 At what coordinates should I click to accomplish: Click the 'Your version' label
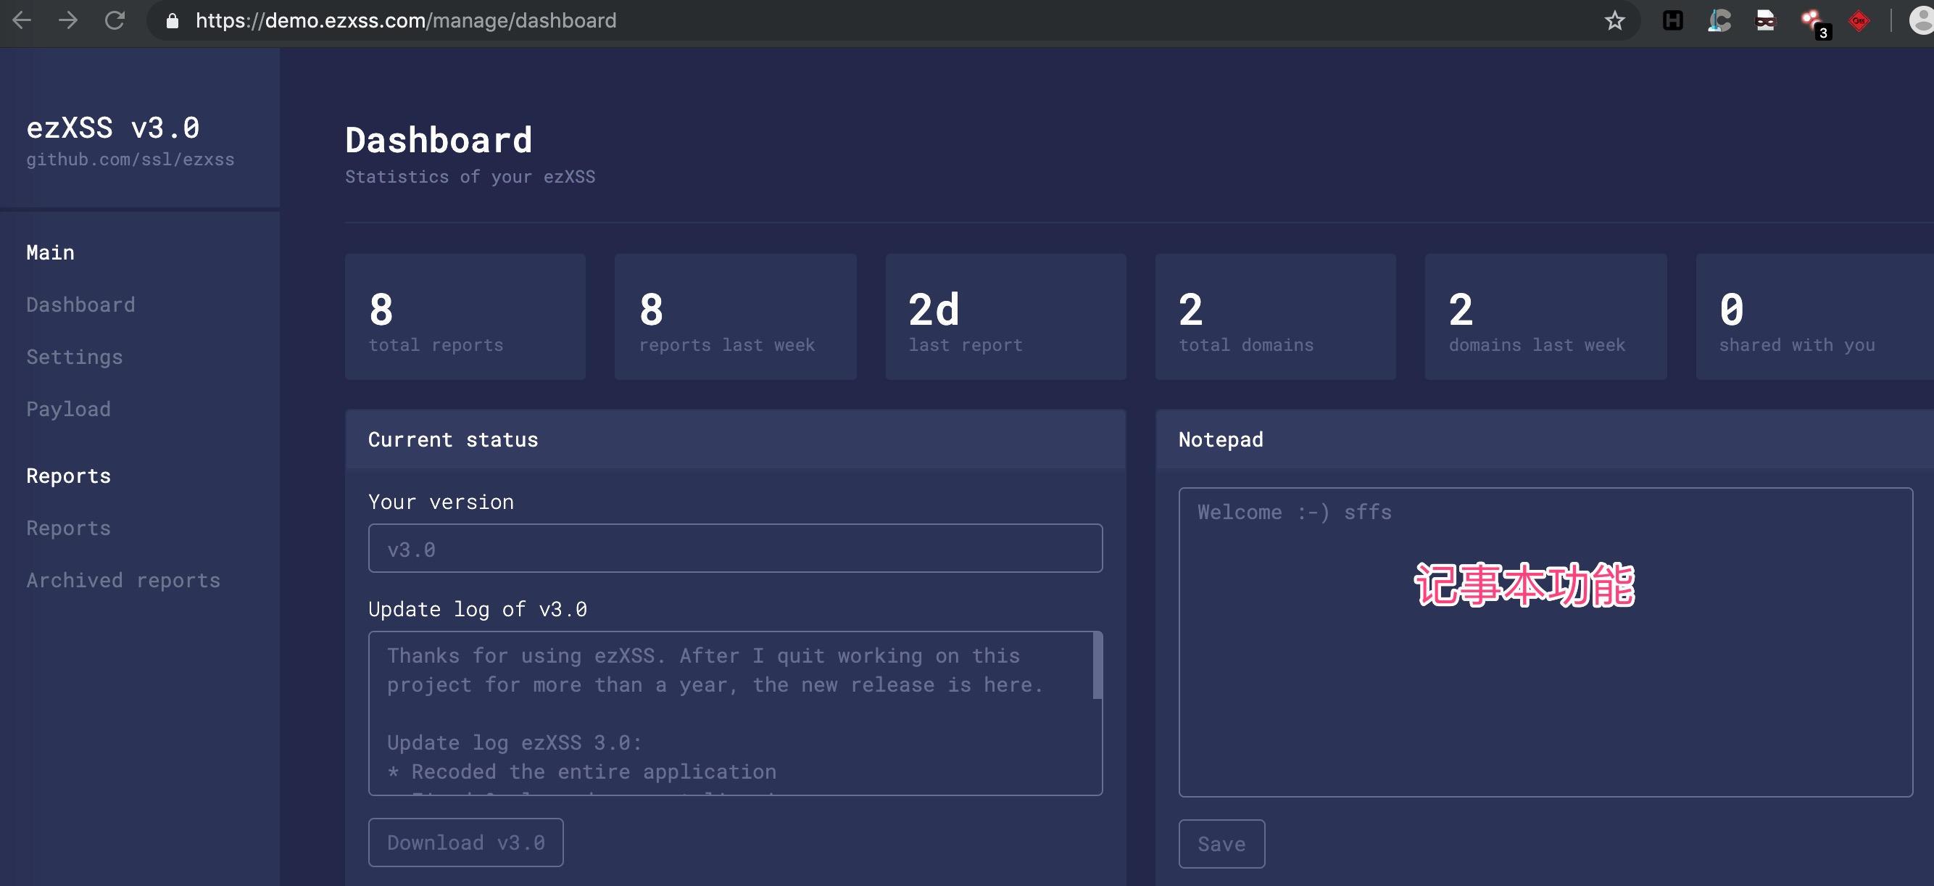[441, 502]
